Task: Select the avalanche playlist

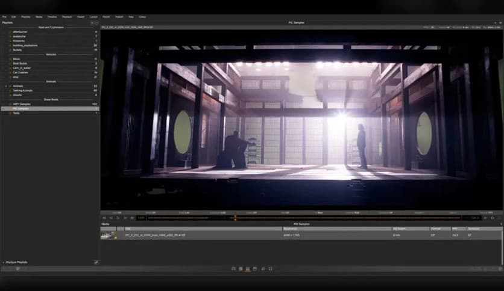Action: (19, 37)
